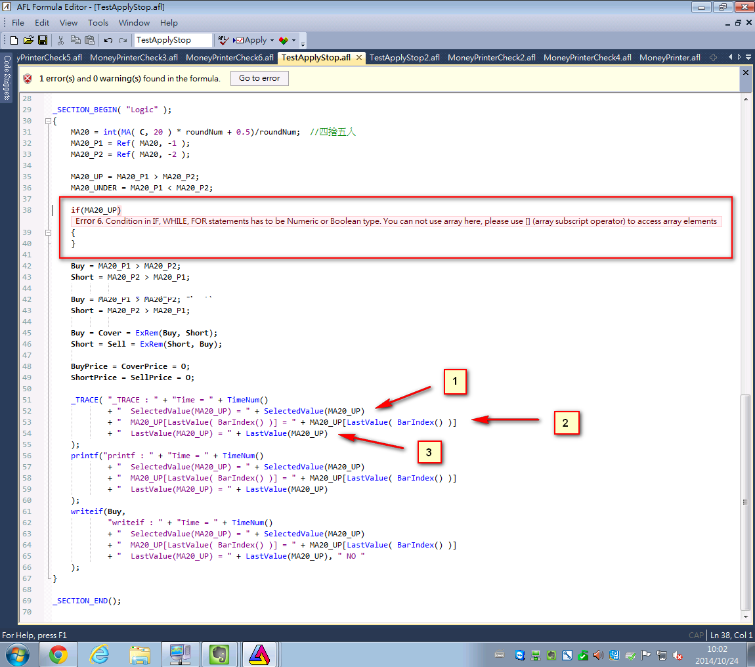Screen dimensions: 755x667
Task: Switch to MoneyPrinter.afl tab
Action: click(x=670, y=57)
